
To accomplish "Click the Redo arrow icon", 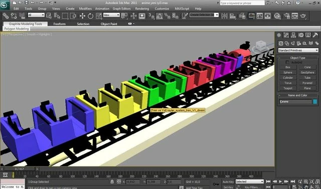I will pyautogui.click(x=41, y=3).
